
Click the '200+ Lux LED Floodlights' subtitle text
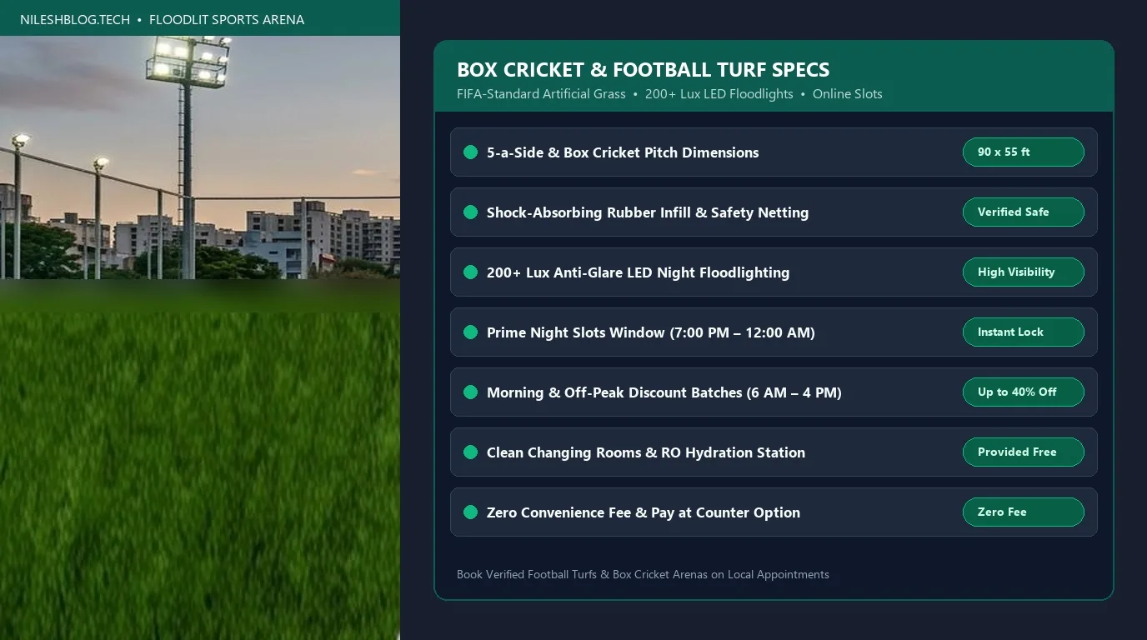click(x=719, y=94)
